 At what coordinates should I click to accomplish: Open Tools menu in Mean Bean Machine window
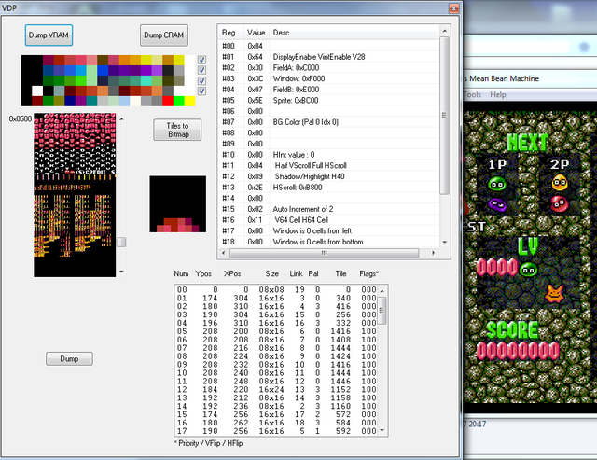click(473, 94)
